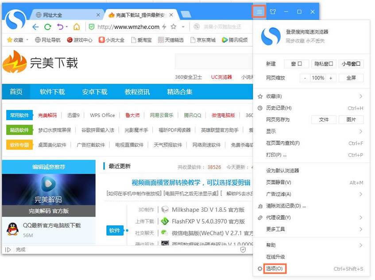Click the 100% zoom value

coord(318,78)
